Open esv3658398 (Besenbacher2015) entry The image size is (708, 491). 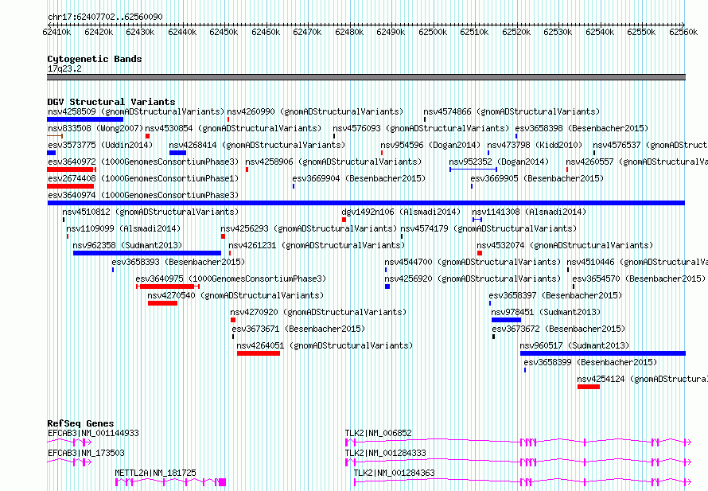coord(582,128)
